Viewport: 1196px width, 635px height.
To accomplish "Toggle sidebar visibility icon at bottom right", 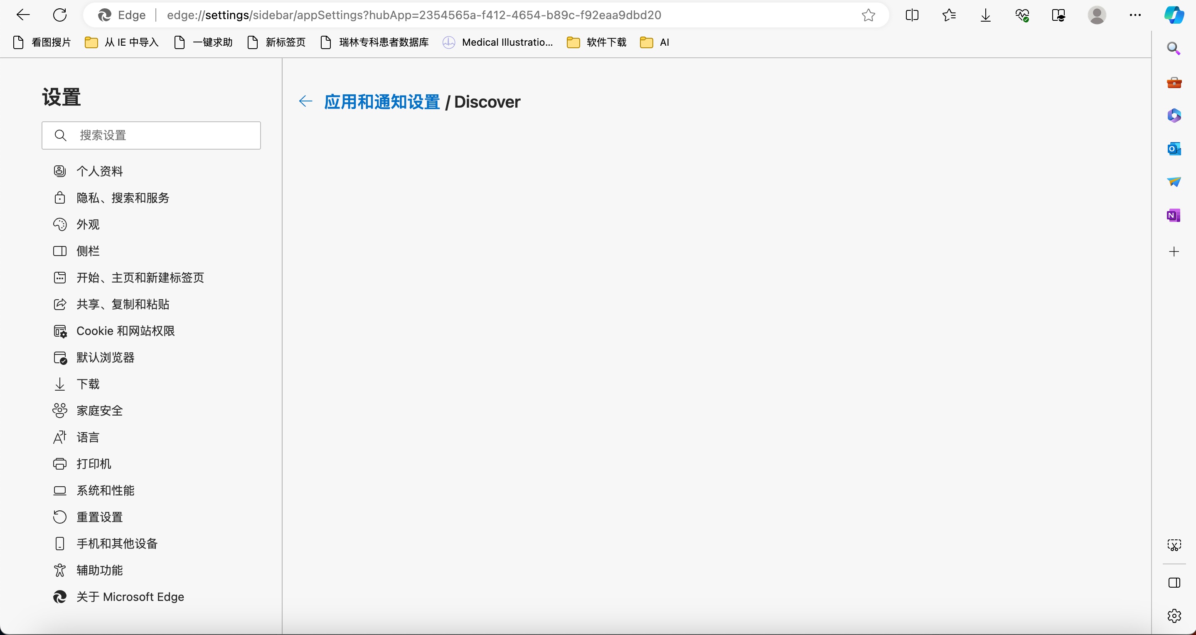I will tap(1174, 583).
